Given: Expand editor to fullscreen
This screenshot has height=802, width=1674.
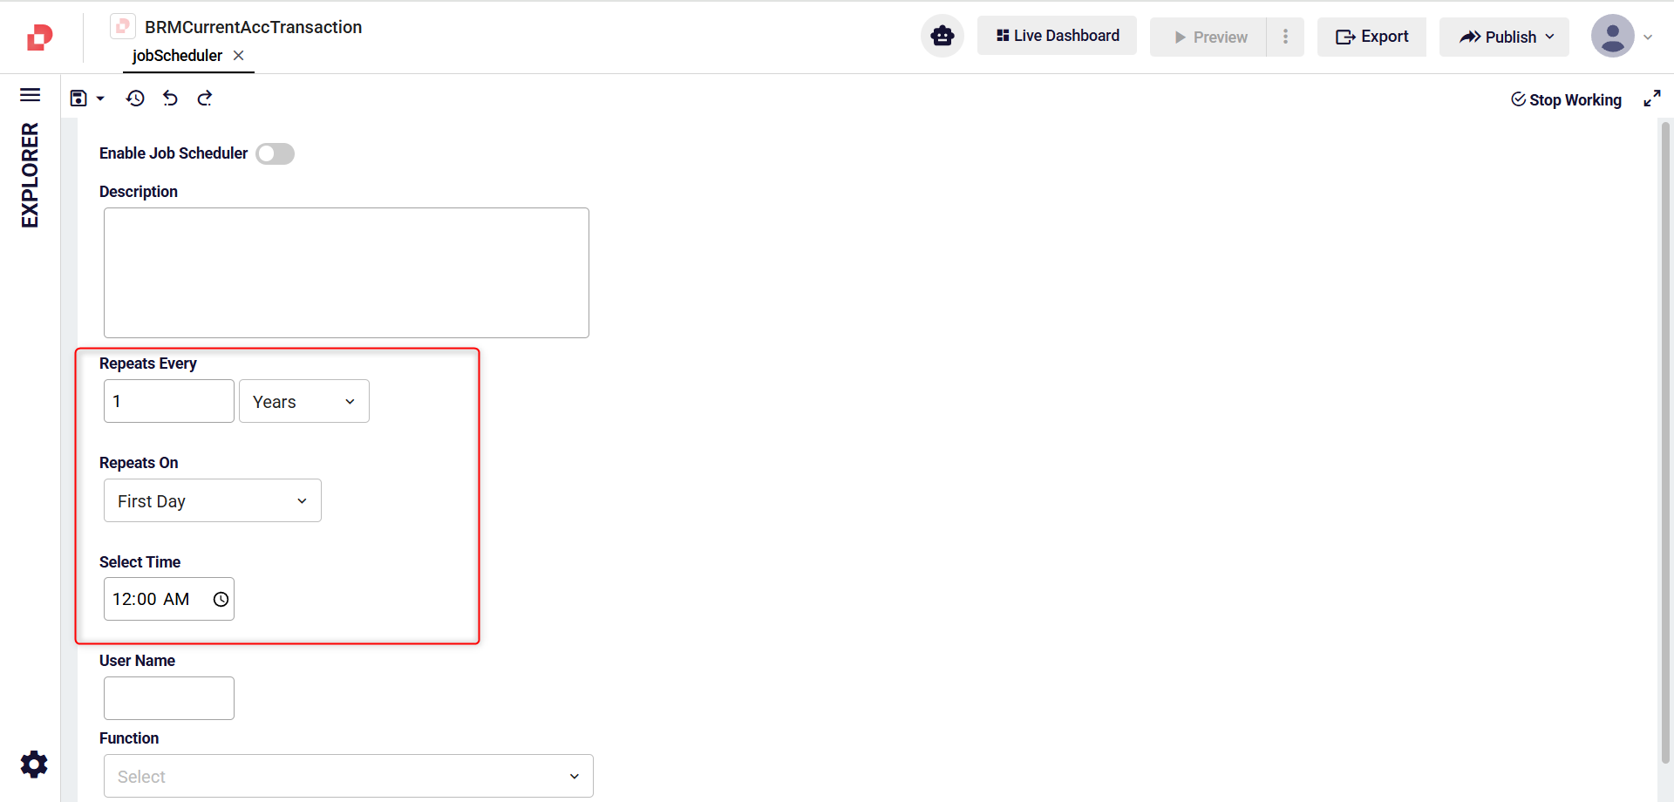Looking at the screenshot, I should coord(1651,99).
